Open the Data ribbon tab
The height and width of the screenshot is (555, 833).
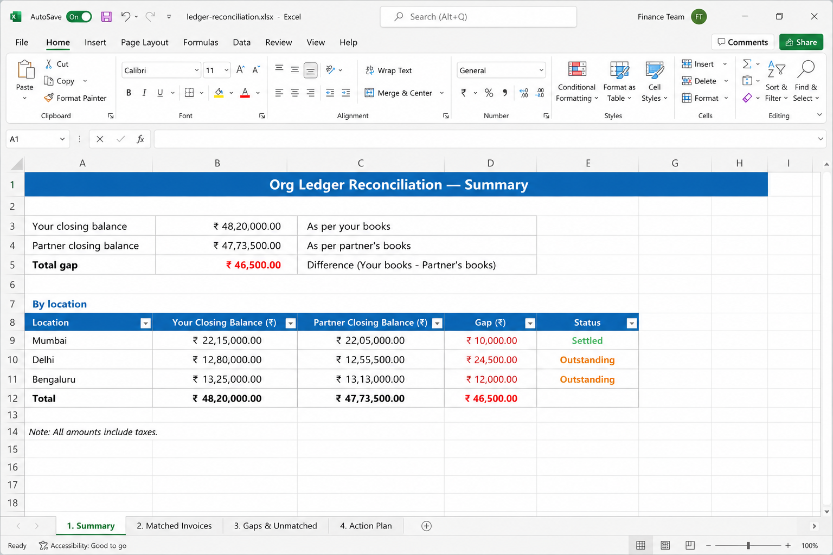point(242,42)
